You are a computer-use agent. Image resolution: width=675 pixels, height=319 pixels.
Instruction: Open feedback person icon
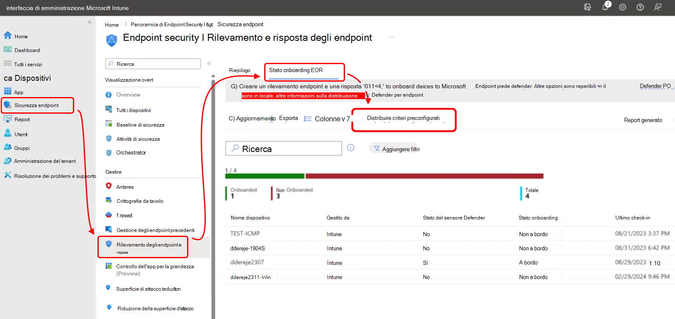[x=657, y=7]
